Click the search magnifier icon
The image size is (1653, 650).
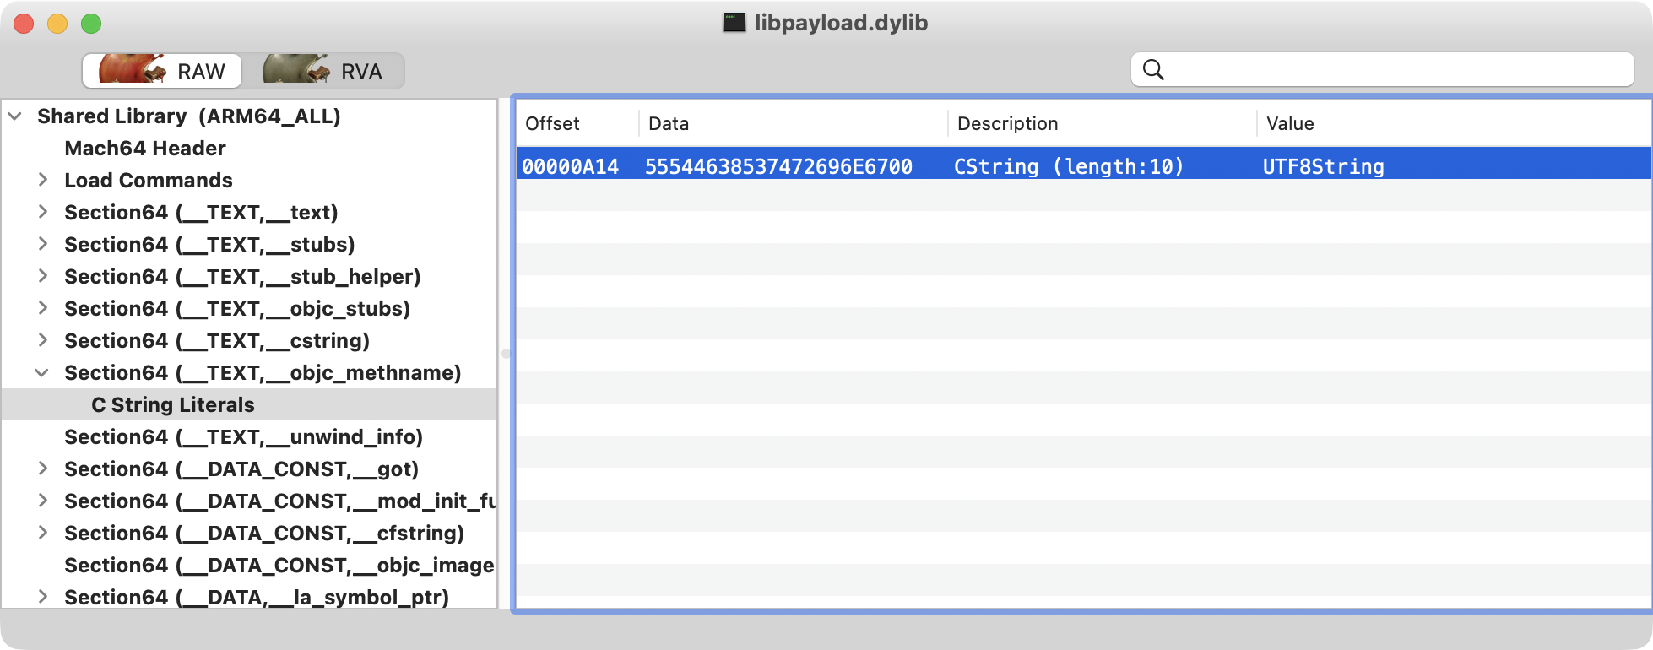click(x=1153, y=70)
